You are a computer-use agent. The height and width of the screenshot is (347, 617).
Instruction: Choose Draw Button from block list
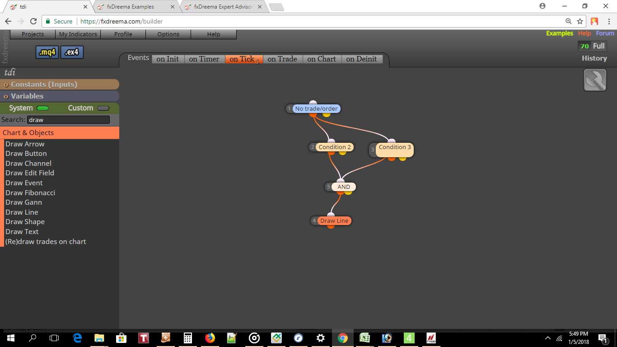26,154
